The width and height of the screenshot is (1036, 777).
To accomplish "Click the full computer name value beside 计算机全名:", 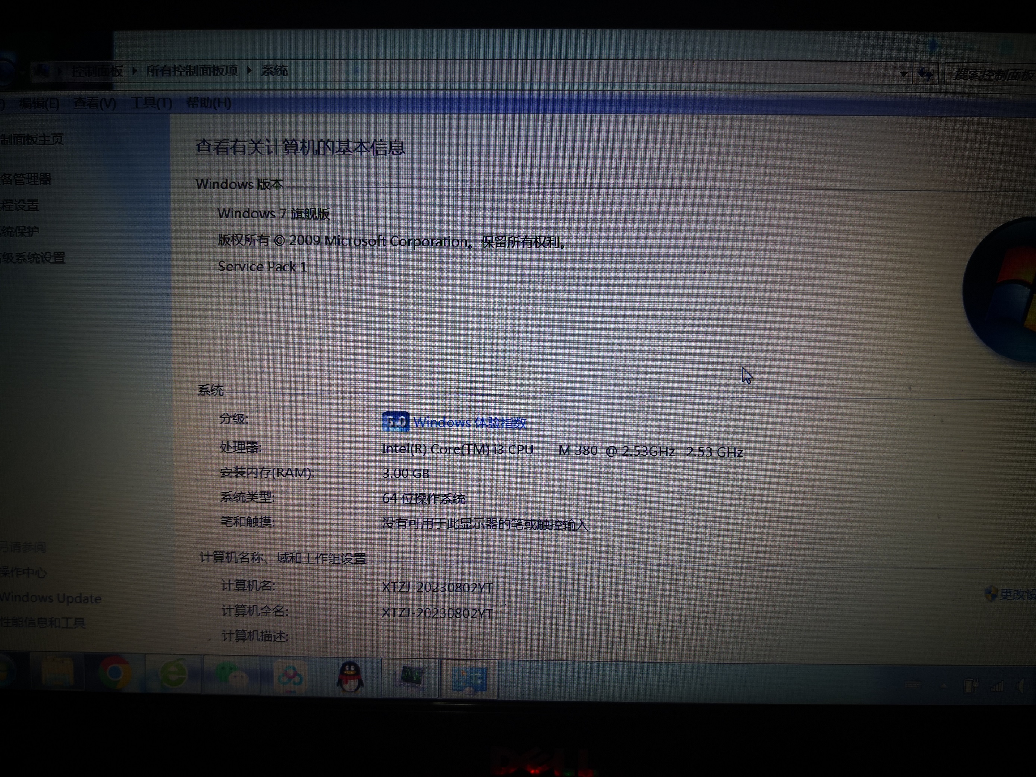I will click(437, 613).
